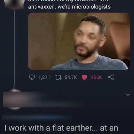
Task: Open the tweet text mentioning microbiologists
Action: [x=70, y=5]
